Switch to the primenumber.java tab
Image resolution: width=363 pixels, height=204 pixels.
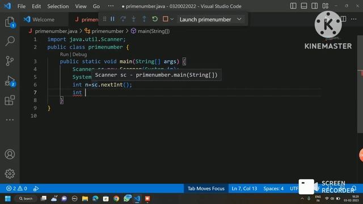coord(87,20)
